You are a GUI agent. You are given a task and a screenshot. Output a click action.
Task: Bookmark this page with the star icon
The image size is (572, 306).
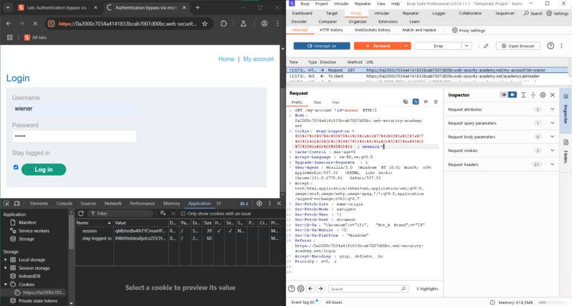coord(204,23)
